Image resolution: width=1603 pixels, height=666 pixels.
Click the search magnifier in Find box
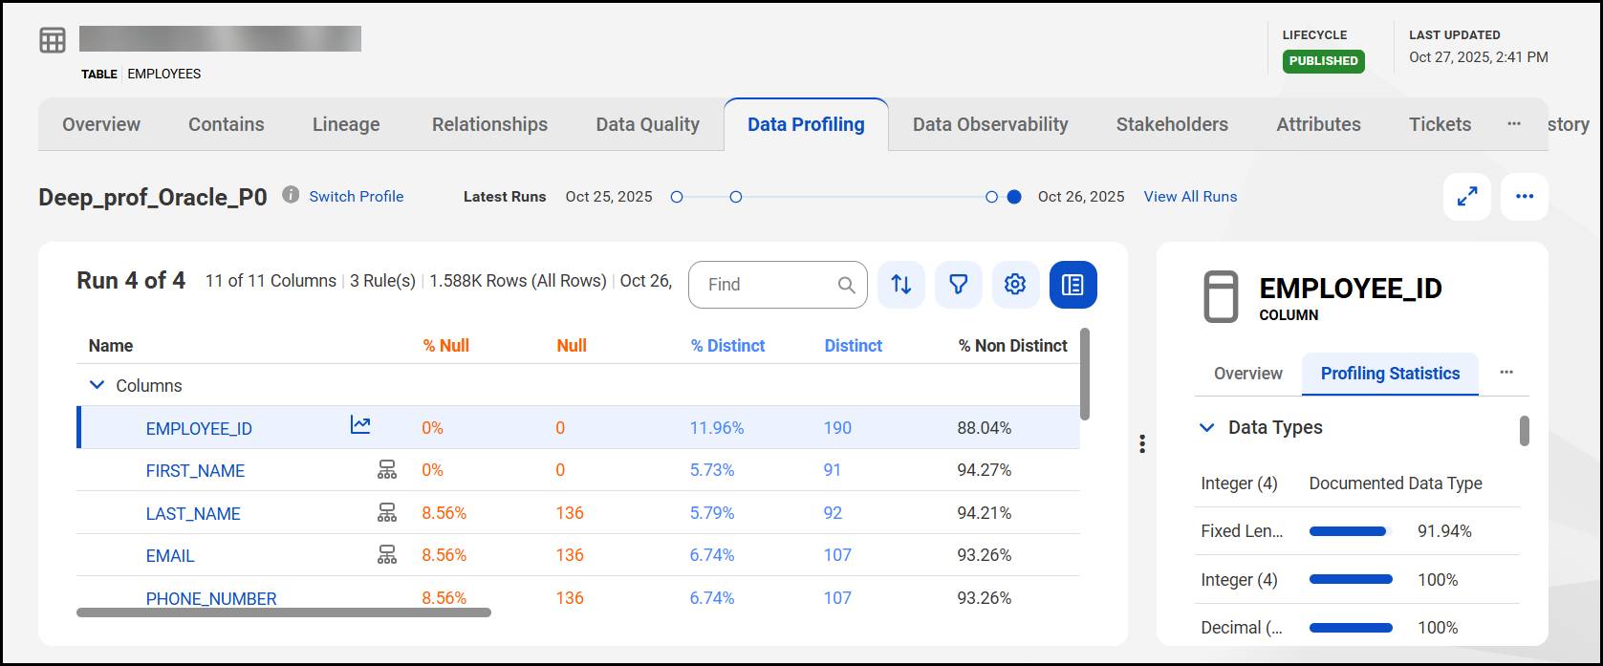click(x=846, y=285)
